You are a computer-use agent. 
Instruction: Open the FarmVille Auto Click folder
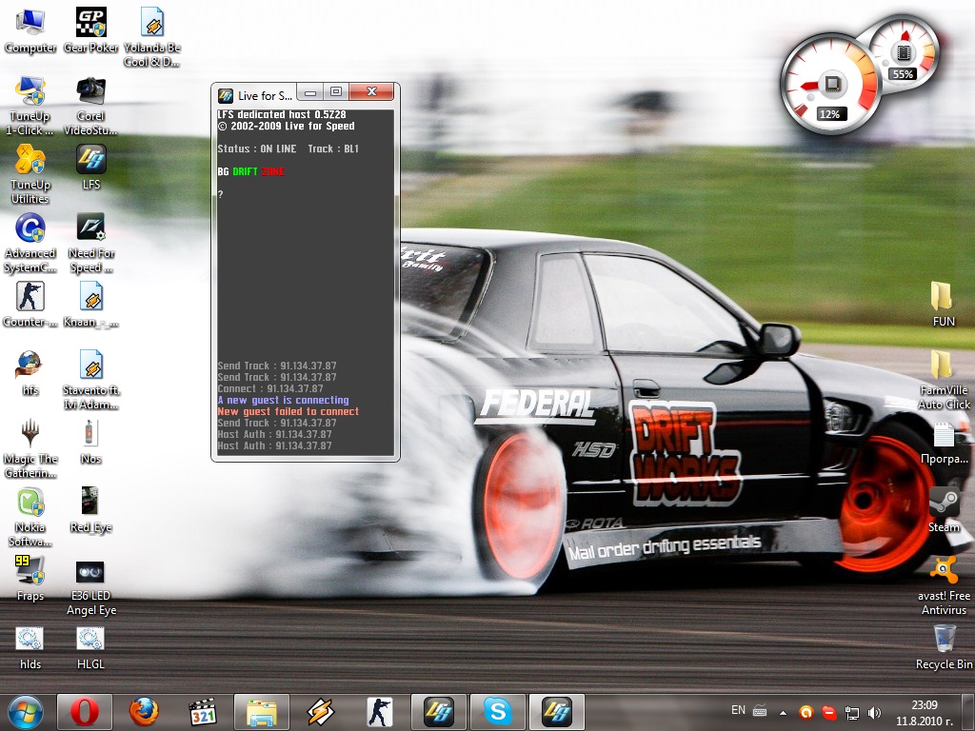pos(944,379)
